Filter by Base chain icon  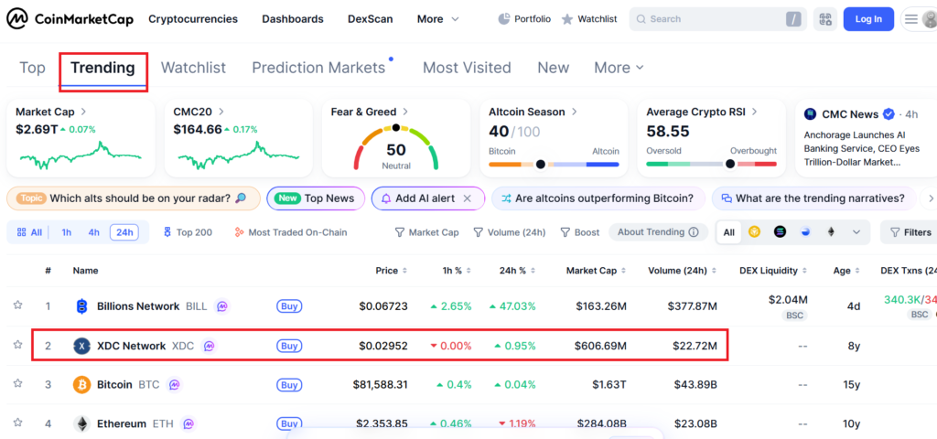click(805, 232)
